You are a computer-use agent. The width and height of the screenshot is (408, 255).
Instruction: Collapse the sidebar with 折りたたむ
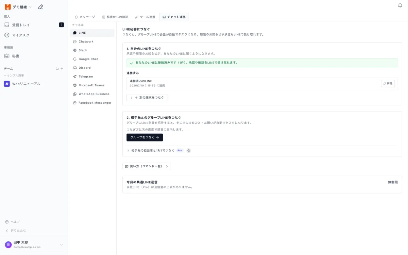point(16,231)
